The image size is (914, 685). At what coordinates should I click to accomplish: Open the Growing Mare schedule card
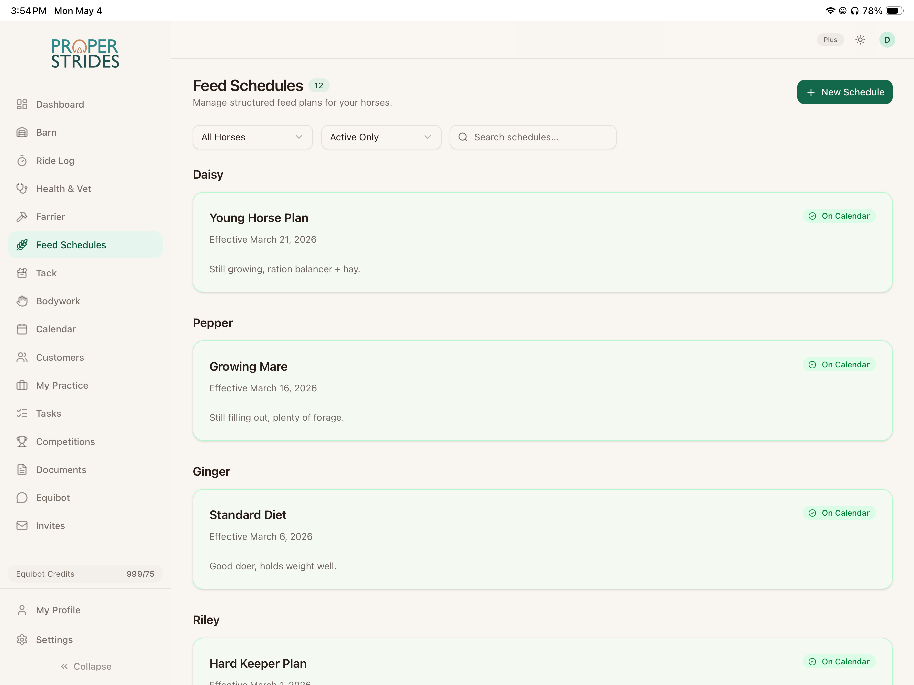[543, 391]
